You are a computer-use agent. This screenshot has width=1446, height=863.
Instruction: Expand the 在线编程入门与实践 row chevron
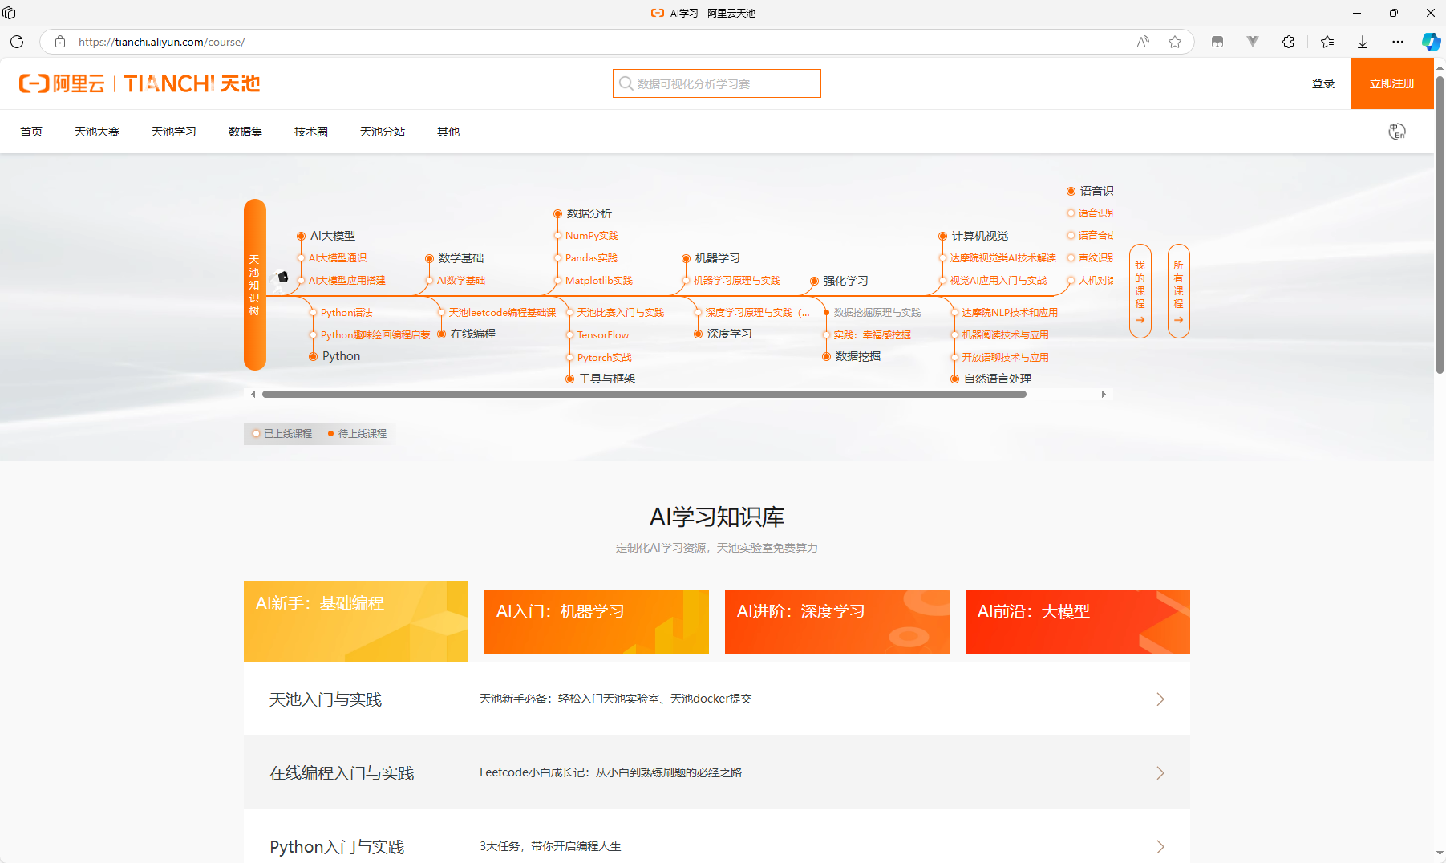pos(1160,773)
